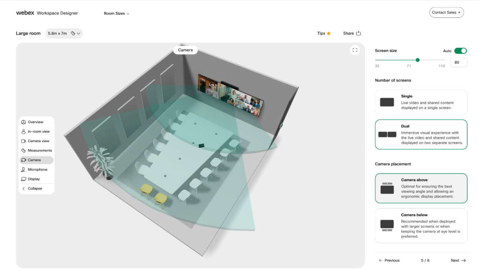
Task: Switch to Camera view
Action: 36,141
